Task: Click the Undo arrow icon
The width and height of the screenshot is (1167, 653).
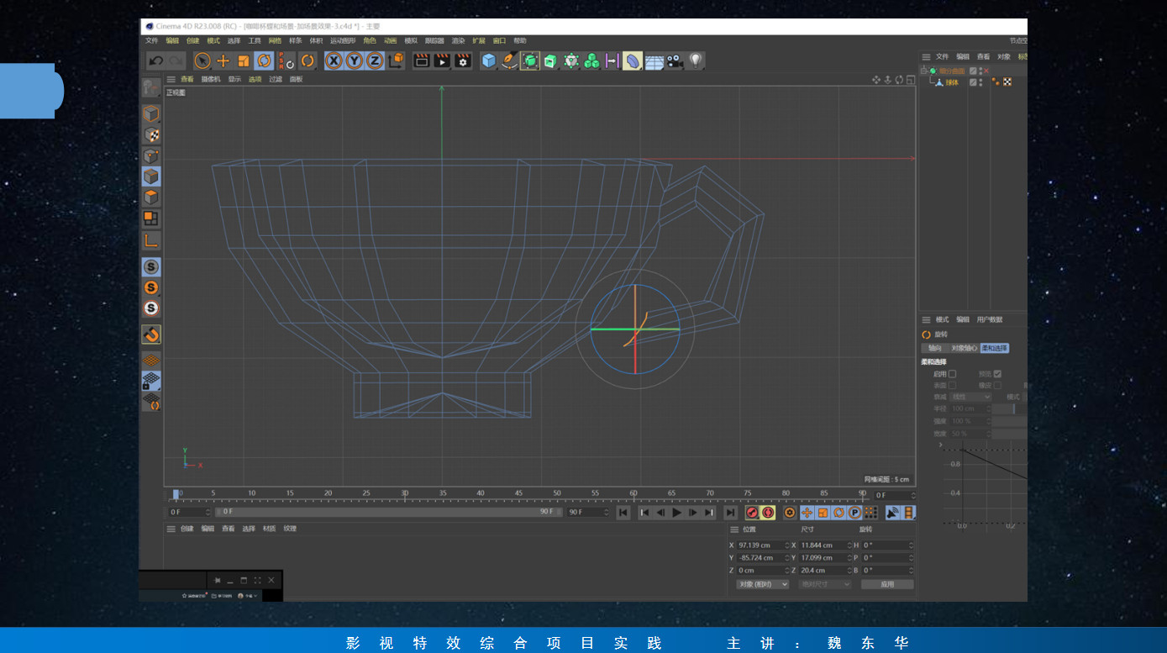Action: tap(156, 61)
